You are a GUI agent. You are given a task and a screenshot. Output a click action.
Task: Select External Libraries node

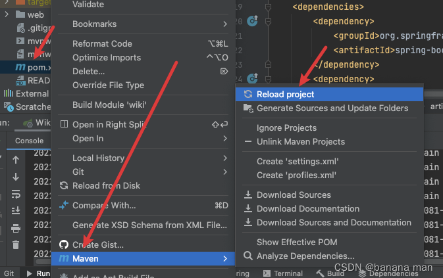(x=26, y=93)
